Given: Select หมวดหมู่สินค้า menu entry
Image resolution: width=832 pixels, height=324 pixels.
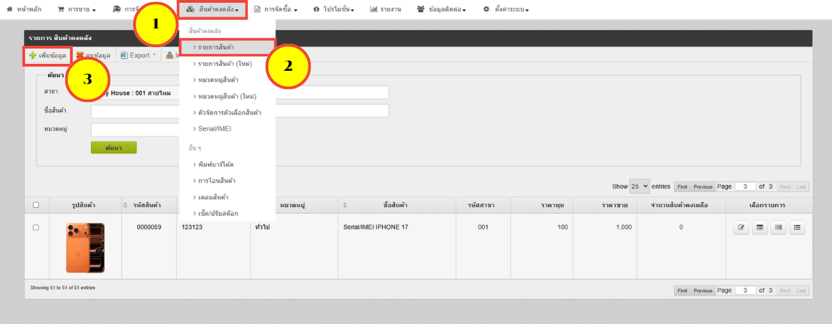Looking at the screenshot, I should coord(216,80).
